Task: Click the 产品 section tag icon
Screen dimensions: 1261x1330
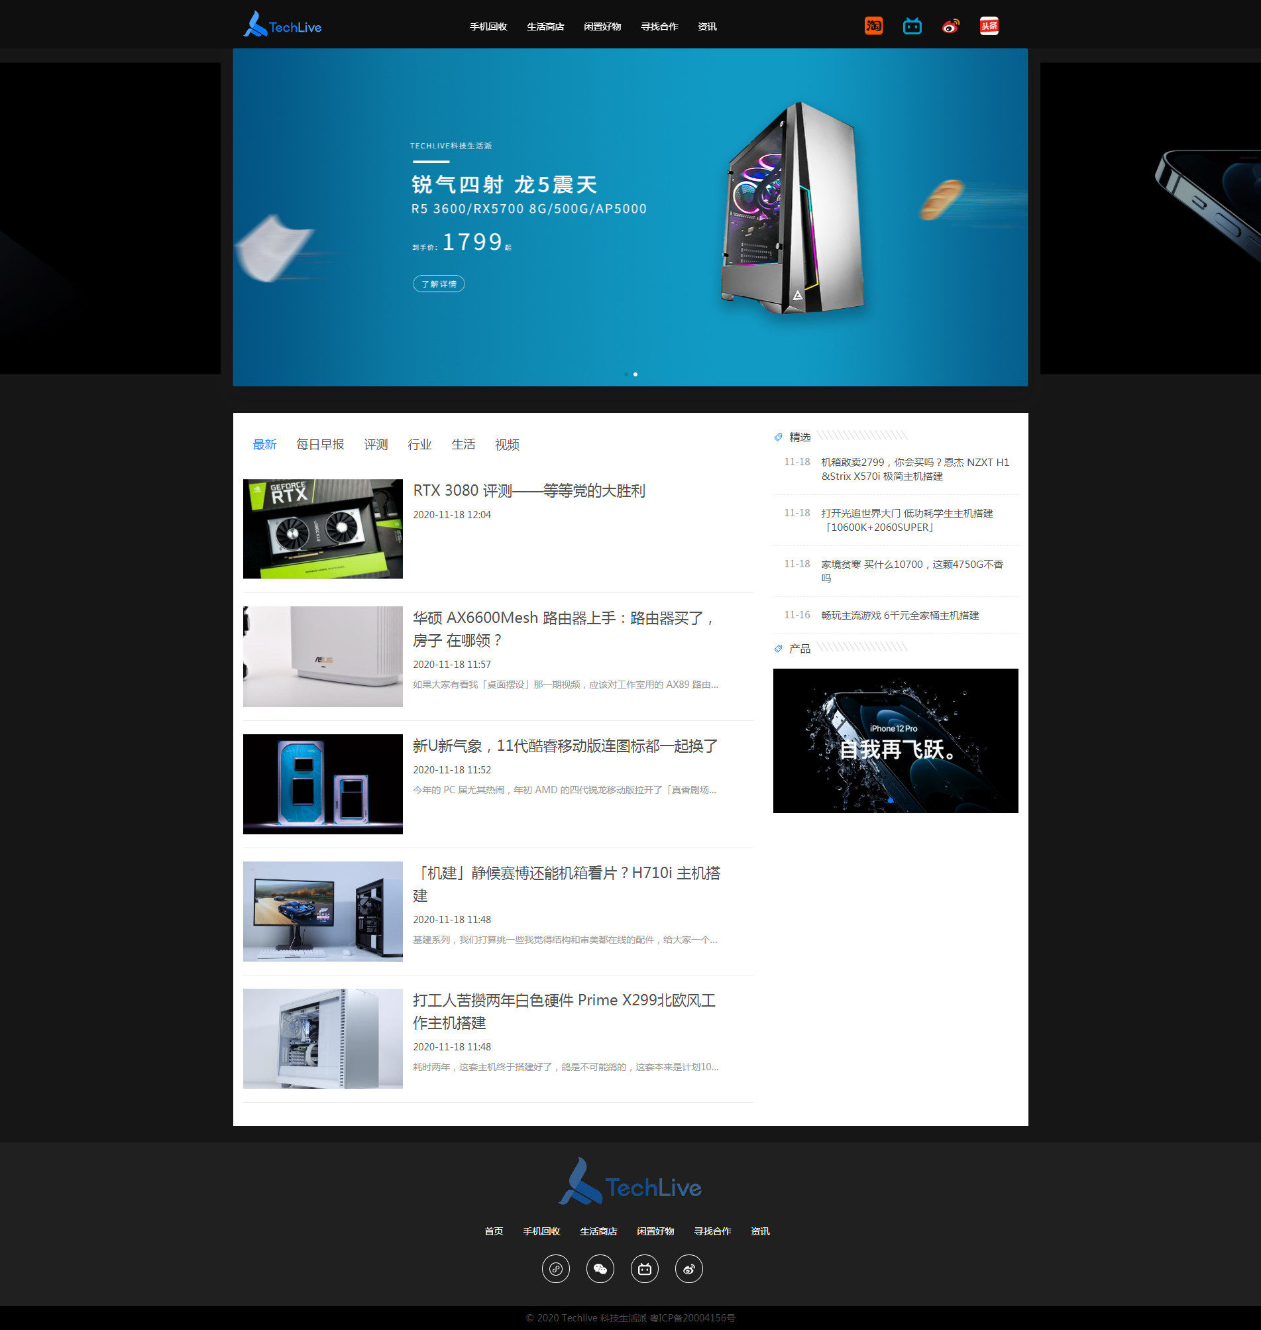Action: (779, 649)
